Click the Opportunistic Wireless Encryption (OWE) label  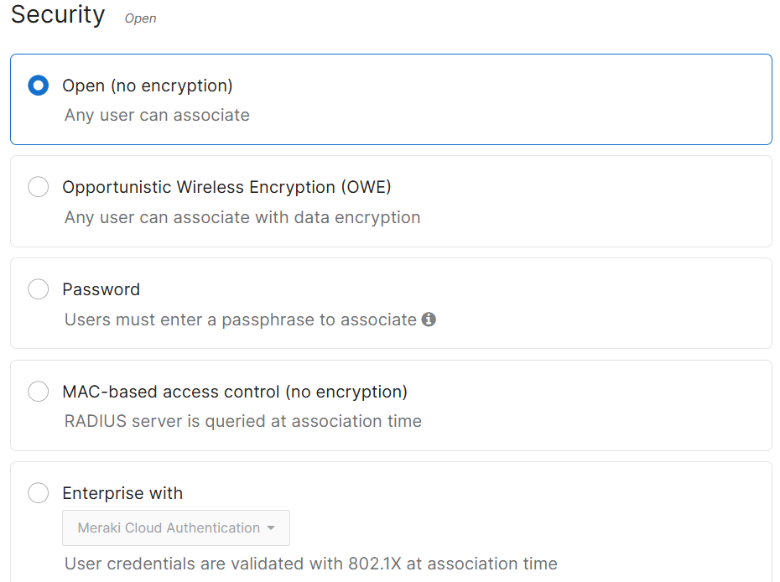pyautogui.click(x=226, y=188)
